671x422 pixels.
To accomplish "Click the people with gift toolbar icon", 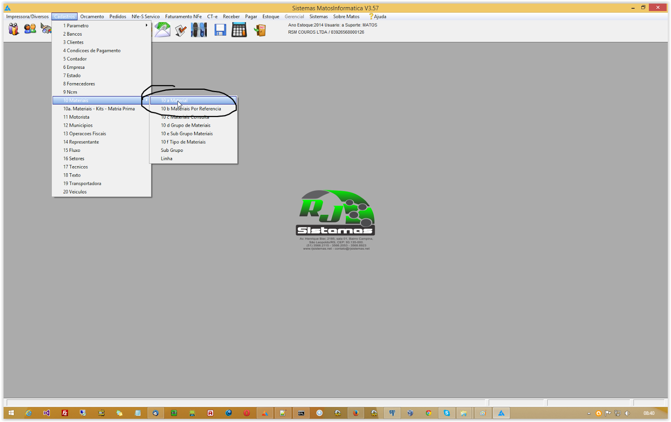I will (x=13, y=29).
